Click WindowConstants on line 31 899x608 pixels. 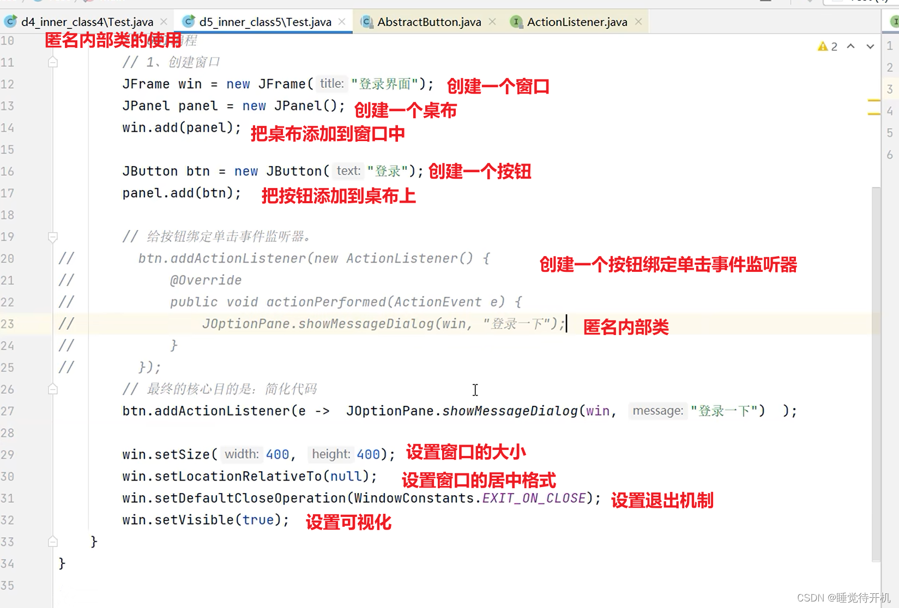click(414, 498)
